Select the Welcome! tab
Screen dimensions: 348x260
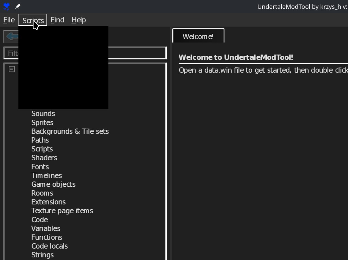pyautogui.click(x=198, y=36)
